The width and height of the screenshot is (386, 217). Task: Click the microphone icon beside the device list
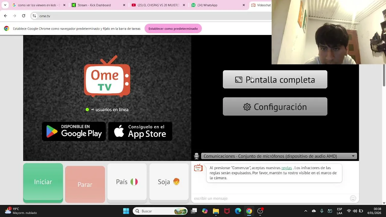pyautogui.click(x=197, y=156)
